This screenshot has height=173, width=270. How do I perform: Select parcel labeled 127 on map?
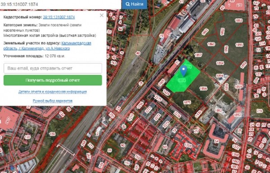point(258,74)
